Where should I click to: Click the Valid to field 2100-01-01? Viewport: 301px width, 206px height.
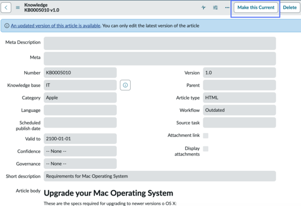point(80,139)
